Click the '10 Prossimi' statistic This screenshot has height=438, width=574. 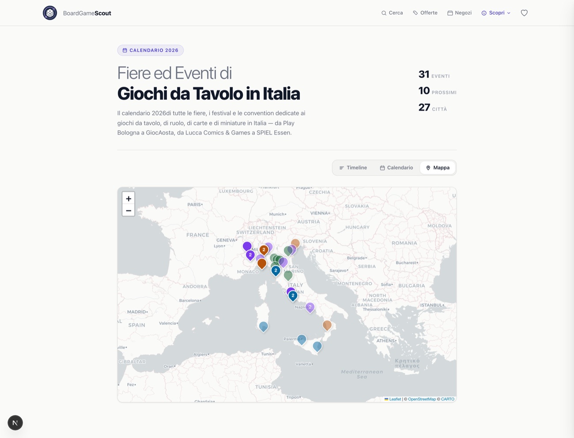pos(438,91)
